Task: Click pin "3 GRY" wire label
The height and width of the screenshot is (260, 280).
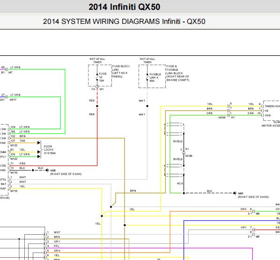Action: [53, 241]
